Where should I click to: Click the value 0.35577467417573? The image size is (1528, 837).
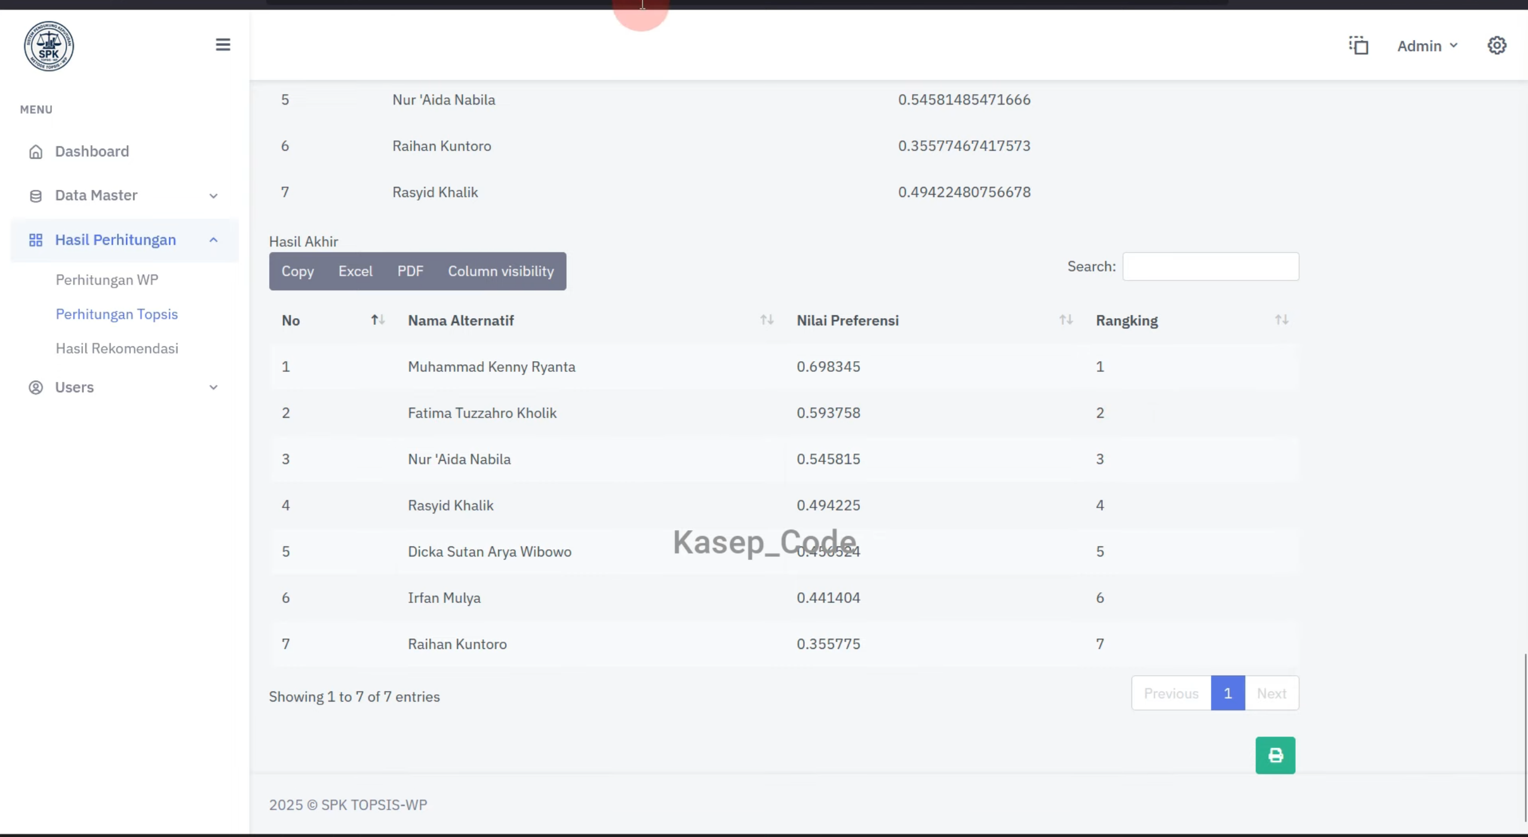(964, 146)
